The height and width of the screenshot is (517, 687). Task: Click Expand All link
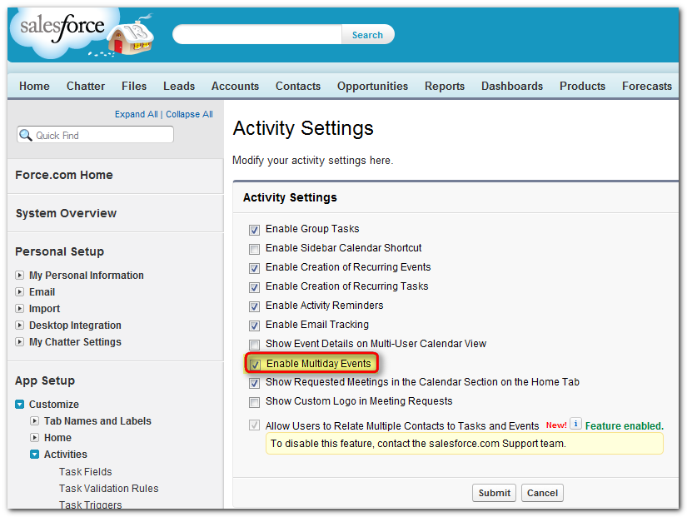click(136, 114)
